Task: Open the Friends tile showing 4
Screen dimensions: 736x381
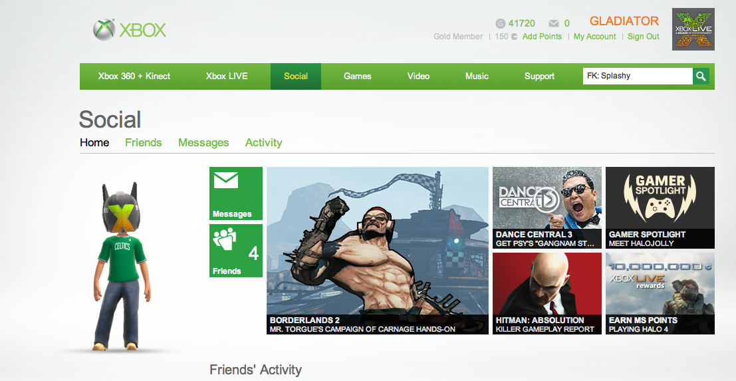Action: (x=235, y=251)
